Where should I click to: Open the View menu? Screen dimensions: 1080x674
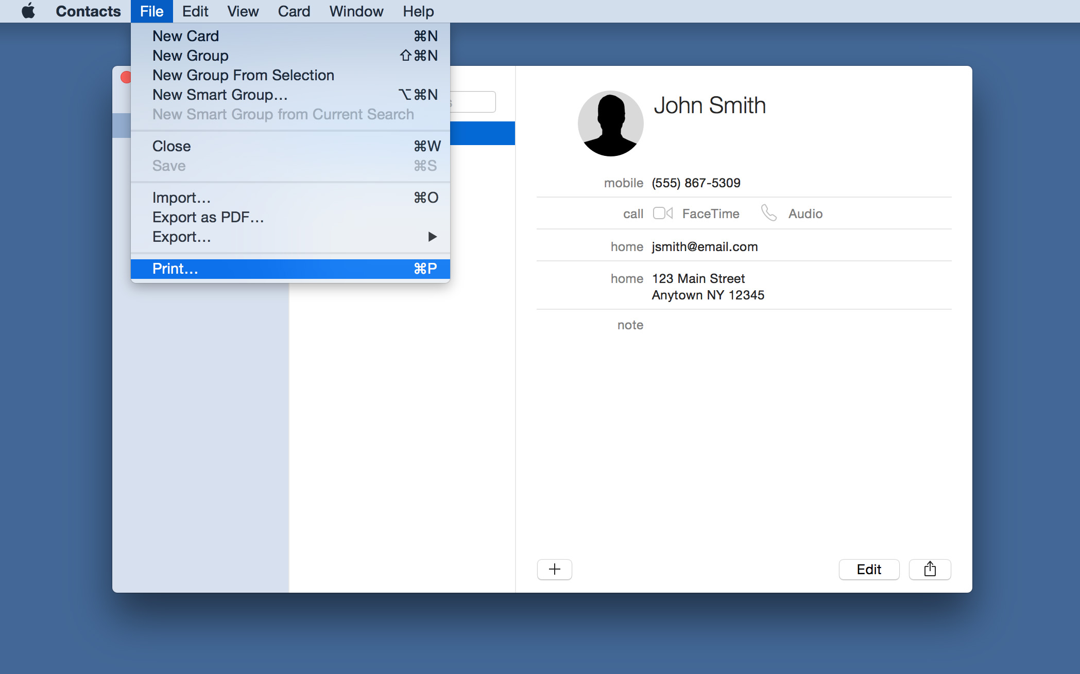tap(243, 11)
